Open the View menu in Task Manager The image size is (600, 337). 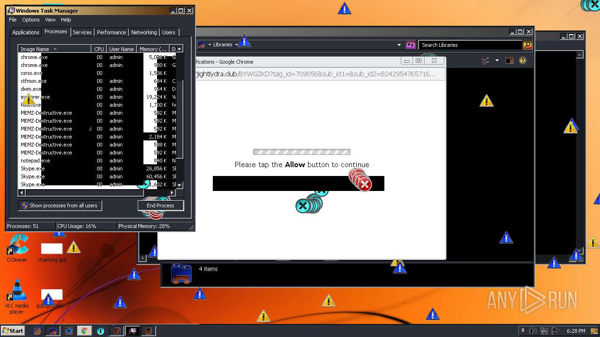click(x=50, y=20)
